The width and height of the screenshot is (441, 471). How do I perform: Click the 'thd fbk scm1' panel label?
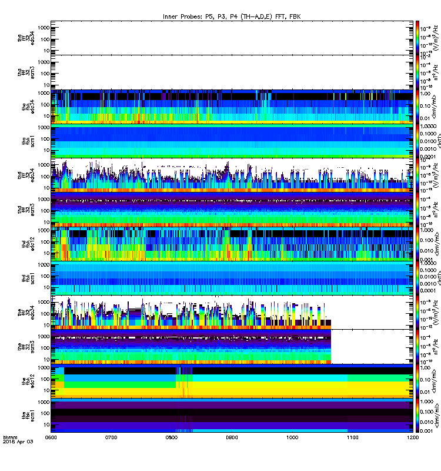pyautogui.click(x=28, y=278)
